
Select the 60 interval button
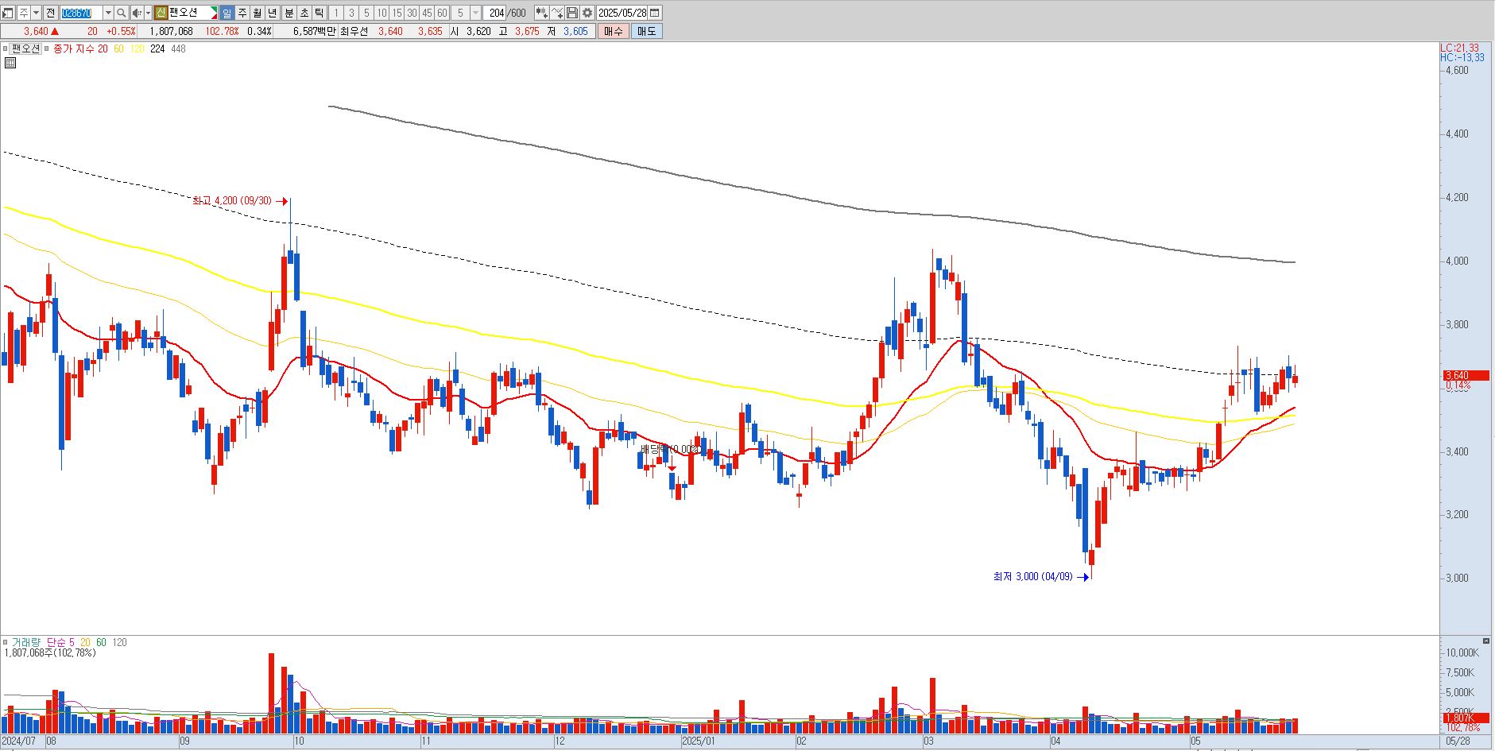click(442, 13)
